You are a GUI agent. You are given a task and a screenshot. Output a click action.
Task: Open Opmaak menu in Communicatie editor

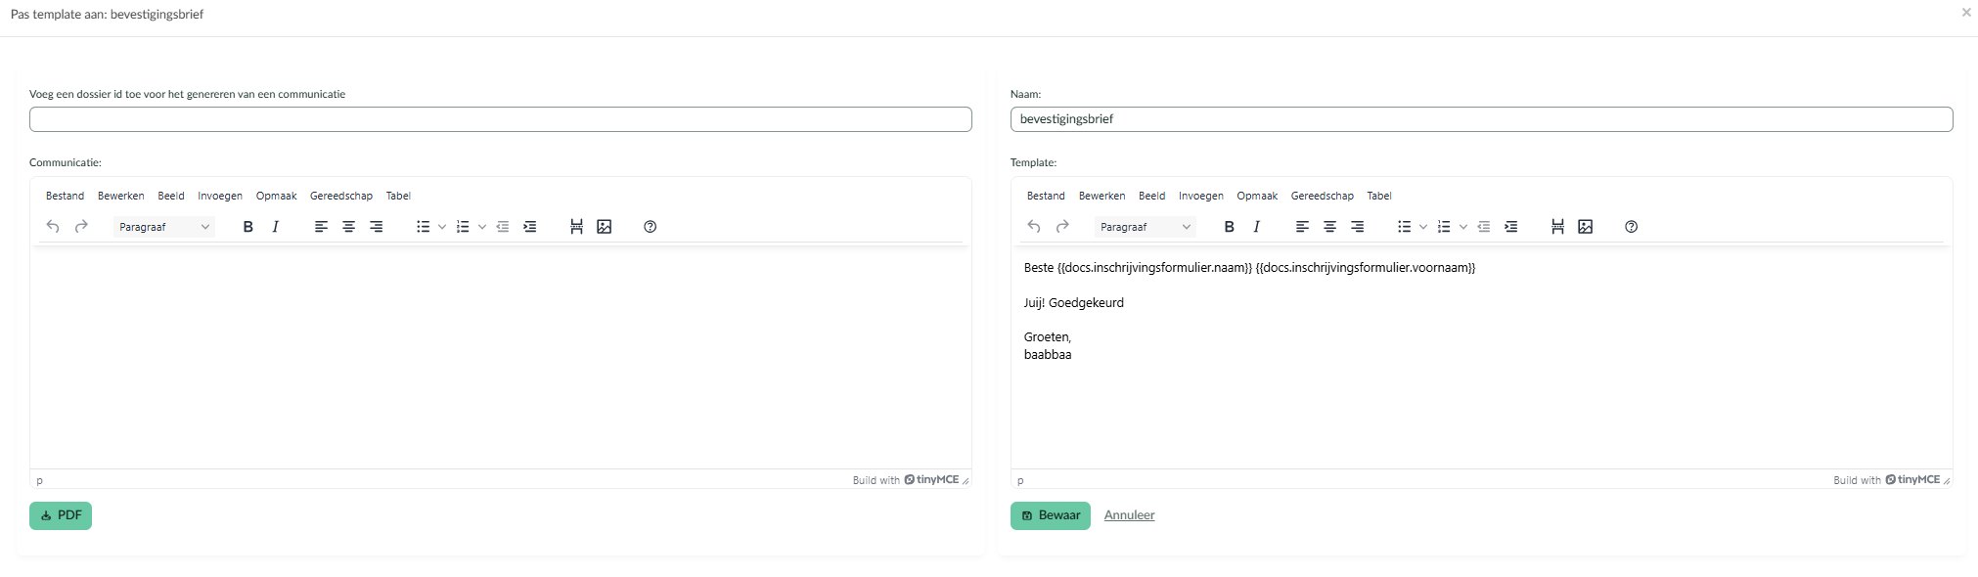click(x=277, y=196)
